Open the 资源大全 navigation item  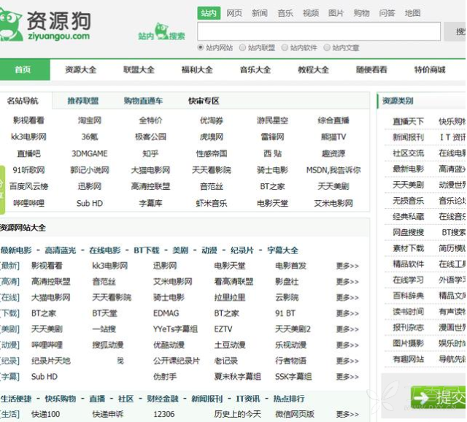pos(81,70)
